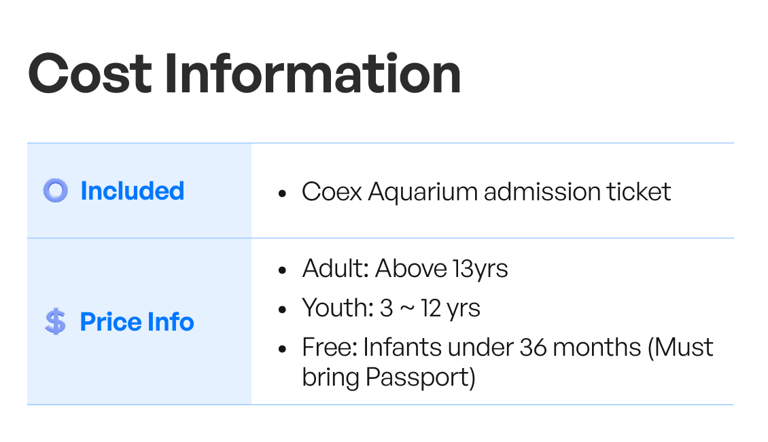Image resolution: width=768 pixels, height=442 pixels.
Task: Click bullet before Adult: Above 13yrs
Action: [281, 270]
